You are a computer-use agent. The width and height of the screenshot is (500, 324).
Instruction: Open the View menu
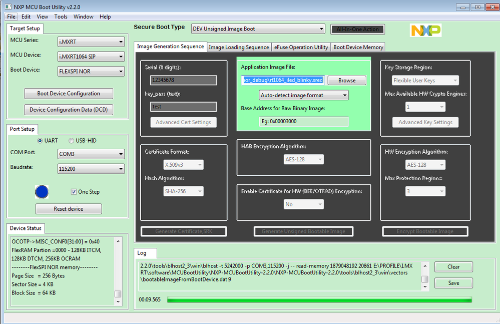42,17
